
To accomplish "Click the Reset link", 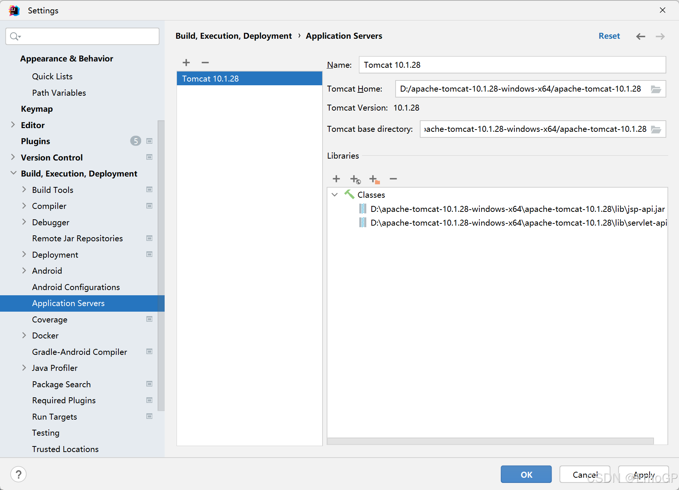I will (x=609, y=36).
